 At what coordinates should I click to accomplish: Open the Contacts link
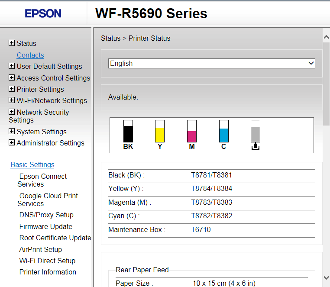click(30, 55)
